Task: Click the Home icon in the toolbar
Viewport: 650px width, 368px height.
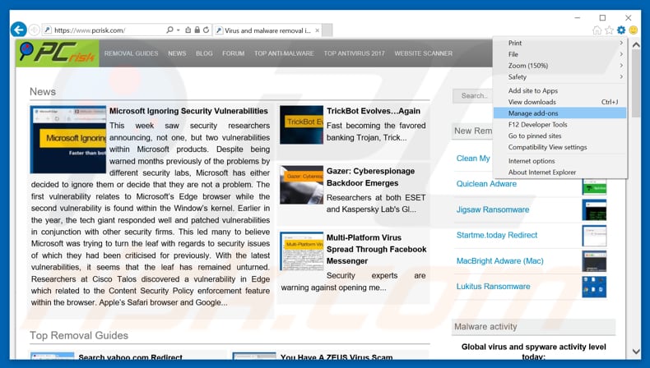Action: click(x=597, y=30)
